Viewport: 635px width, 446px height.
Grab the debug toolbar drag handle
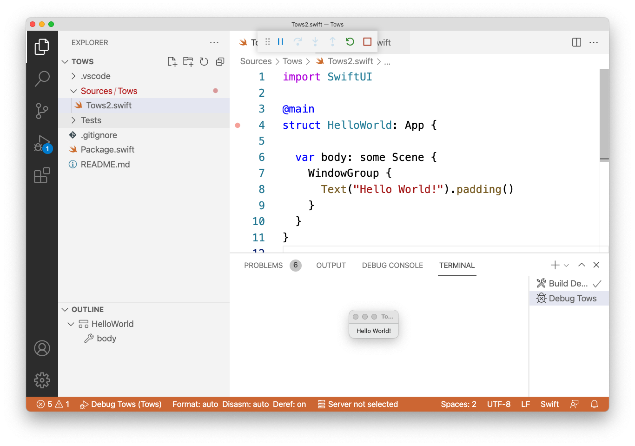pos(267,42)
